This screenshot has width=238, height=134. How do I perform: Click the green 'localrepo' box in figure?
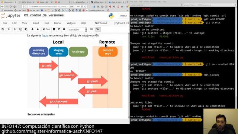pos(78,52)
